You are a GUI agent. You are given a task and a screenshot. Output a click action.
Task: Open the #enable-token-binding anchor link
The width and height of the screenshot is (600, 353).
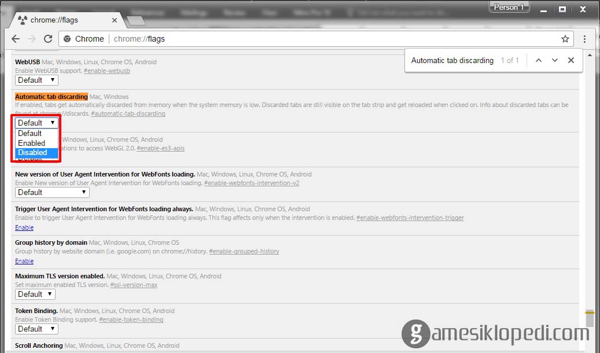click(131, 319)
